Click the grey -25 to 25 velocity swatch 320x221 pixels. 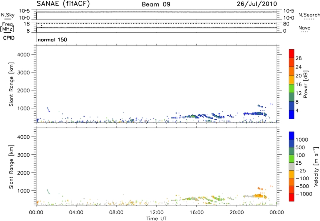point(292,167)
